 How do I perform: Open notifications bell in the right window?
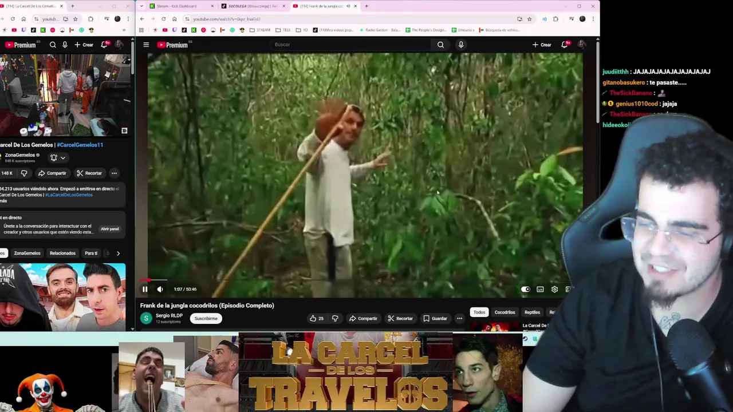[x=565, y=45]
